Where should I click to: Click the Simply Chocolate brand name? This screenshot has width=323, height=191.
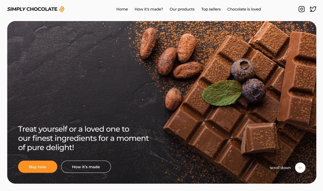(x=32, y=9)
